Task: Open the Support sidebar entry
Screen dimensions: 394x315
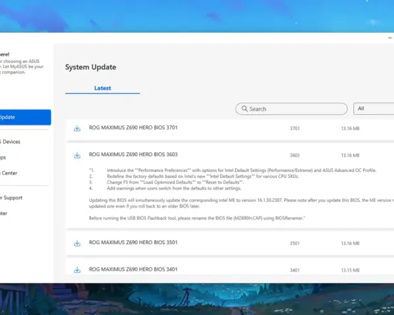Action: [11, 198]
